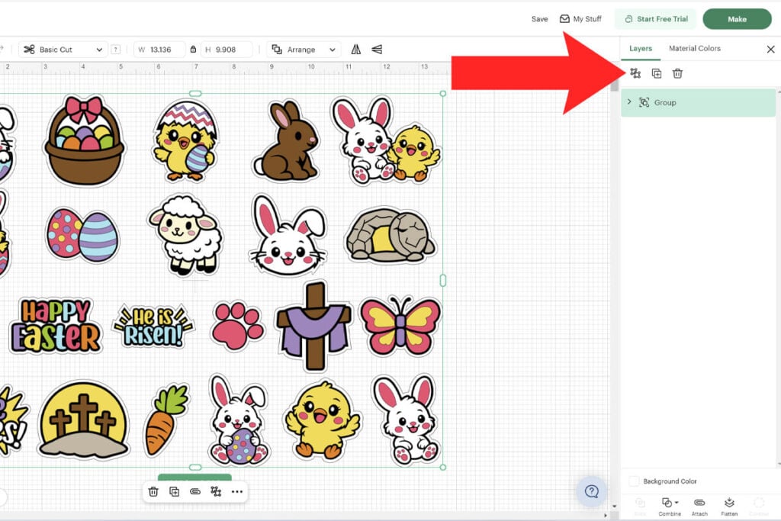Expand the Group in the Layers panel

[628, 101]
